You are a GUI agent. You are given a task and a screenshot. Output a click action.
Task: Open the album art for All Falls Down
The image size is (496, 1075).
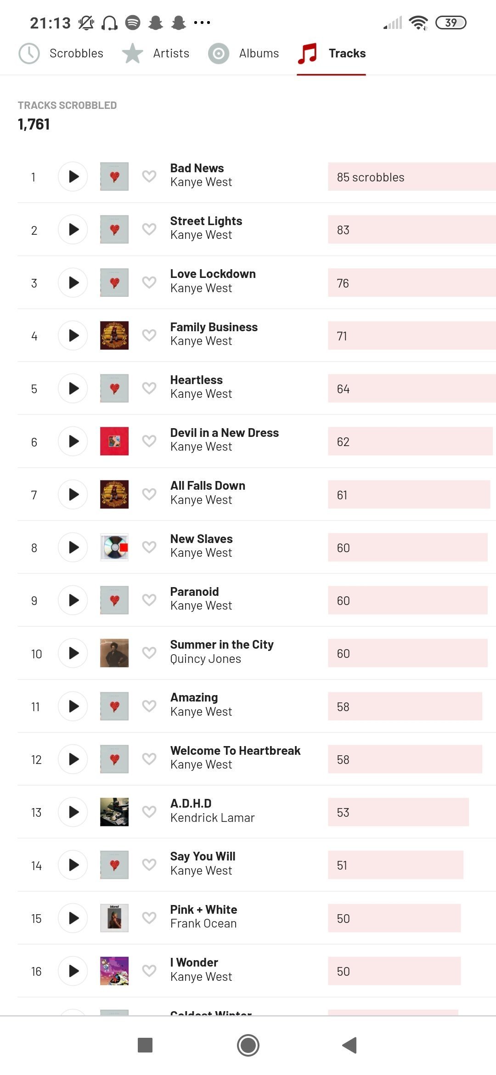tap(114, 494)
